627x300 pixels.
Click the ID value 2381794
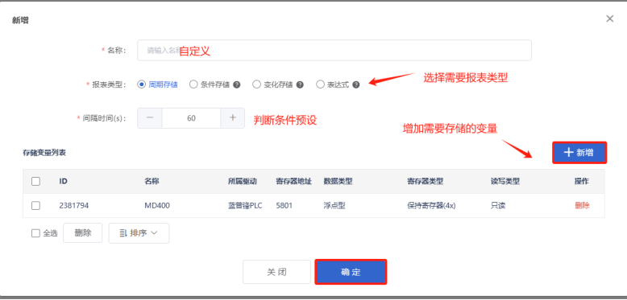74,206
